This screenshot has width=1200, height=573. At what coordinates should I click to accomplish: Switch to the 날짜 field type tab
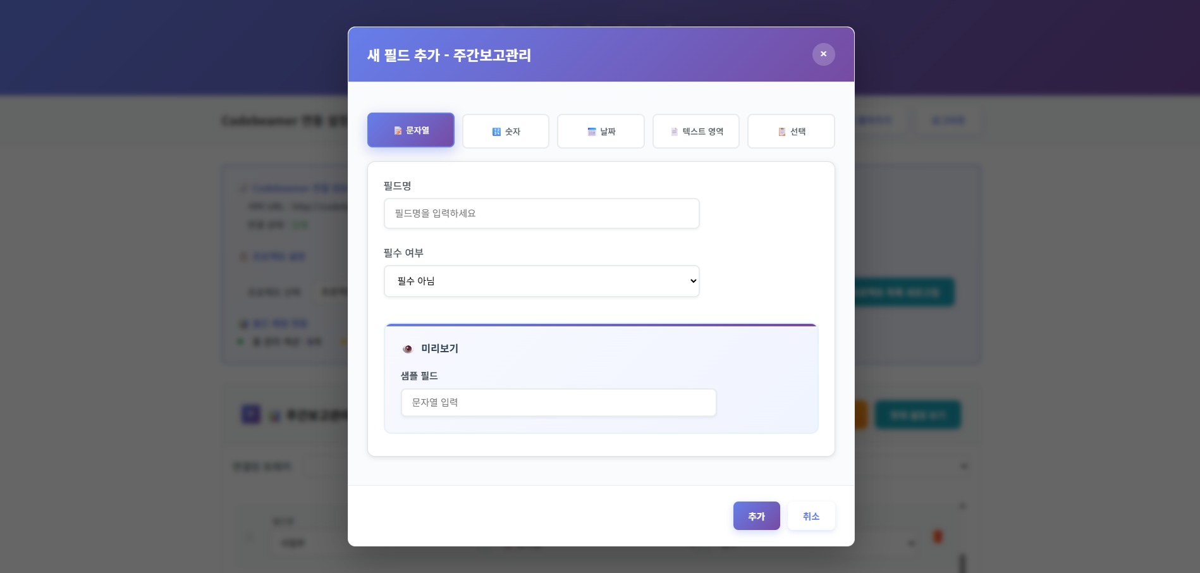click(x=601, y=131)
